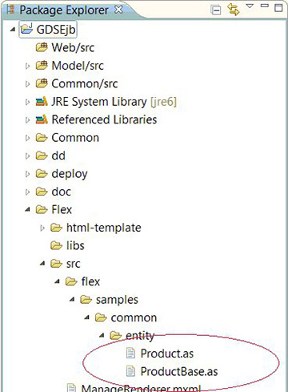The width and height of the screenshot is (288, 392).
Task: Expand the doc folder
Action: [27, 192]
